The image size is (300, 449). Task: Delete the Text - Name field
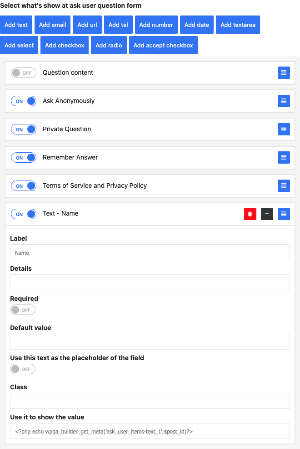[x=250, y=214]
